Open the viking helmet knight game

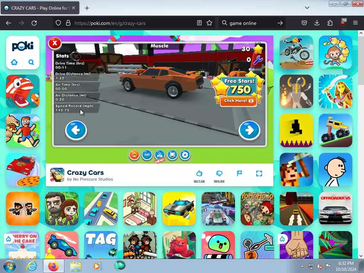(296, 91)
